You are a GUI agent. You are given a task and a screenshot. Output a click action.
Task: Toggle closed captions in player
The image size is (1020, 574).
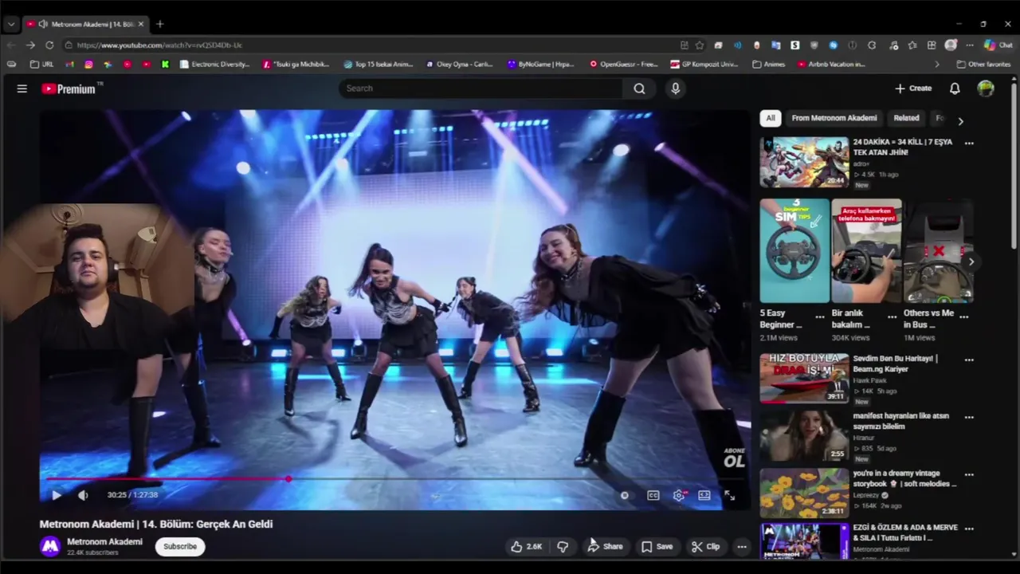click(x=653, y=495)
